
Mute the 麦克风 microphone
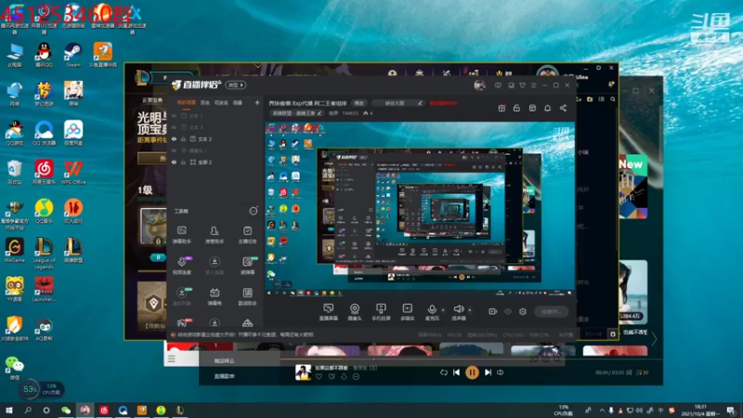click(x=432, y=312)
